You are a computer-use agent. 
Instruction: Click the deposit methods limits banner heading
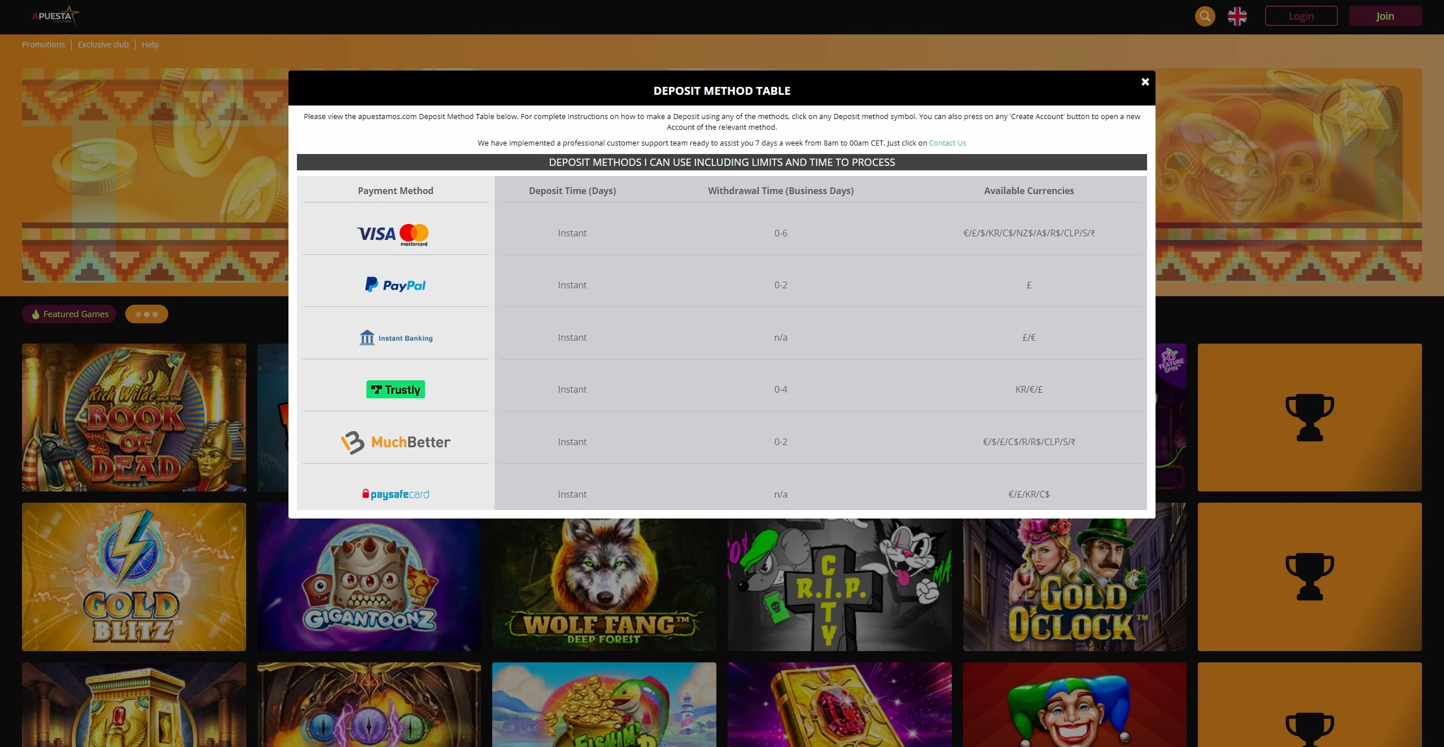721,162
